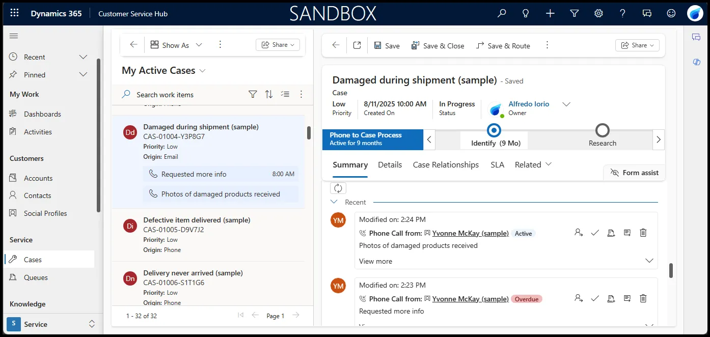The width and height of the screenshot is (710, 337).
Task: Open the Show As dropdown
Action: pyautogui.click(x=177, y=45)
